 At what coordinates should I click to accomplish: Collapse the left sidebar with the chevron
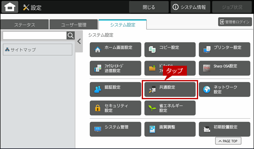(79, 41)
